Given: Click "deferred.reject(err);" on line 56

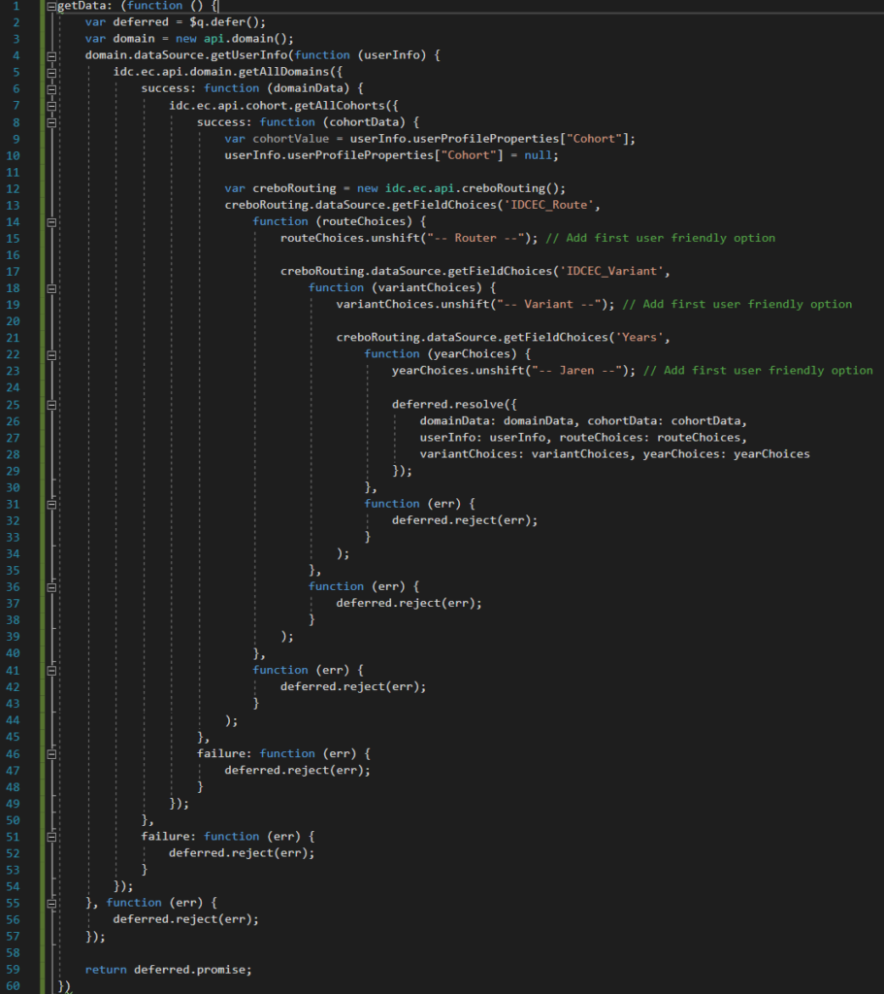Looking at the screenshot, I should click(185, 919).
